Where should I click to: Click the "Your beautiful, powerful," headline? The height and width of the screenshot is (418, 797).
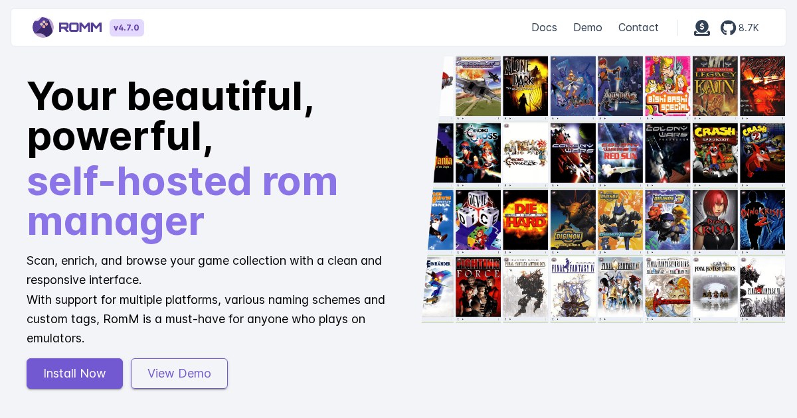(170, 116)
